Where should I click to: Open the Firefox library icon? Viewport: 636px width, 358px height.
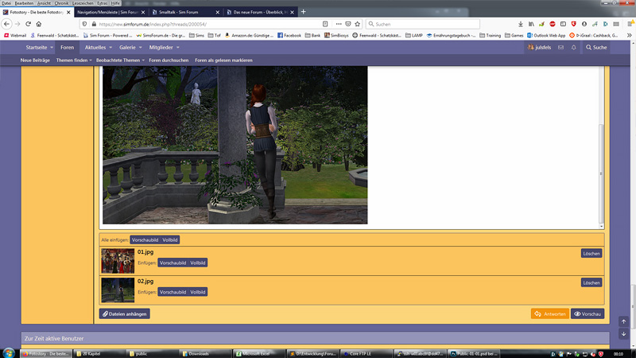pyautogui.click(x=531, y=25)
